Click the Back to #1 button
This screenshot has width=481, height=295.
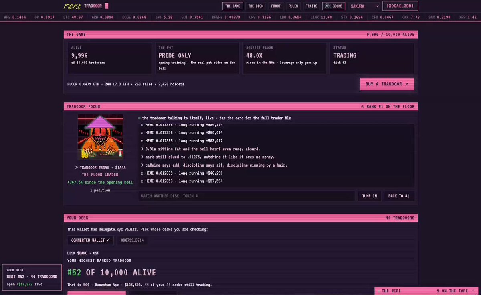399,196
